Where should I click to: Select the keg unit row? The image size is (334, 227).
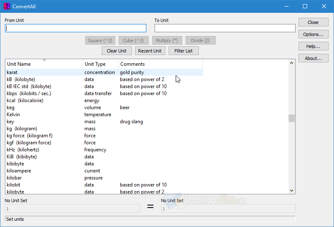[104, 108]
